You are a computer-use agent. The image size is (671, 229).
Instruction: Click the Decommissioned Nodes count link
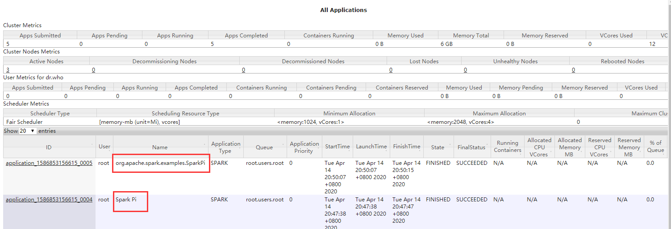[243, 70]
